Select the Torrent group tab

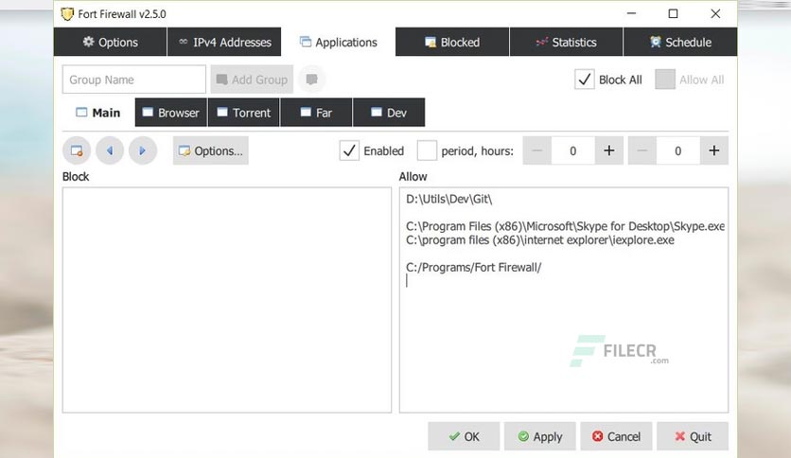(x=244, y=113)
